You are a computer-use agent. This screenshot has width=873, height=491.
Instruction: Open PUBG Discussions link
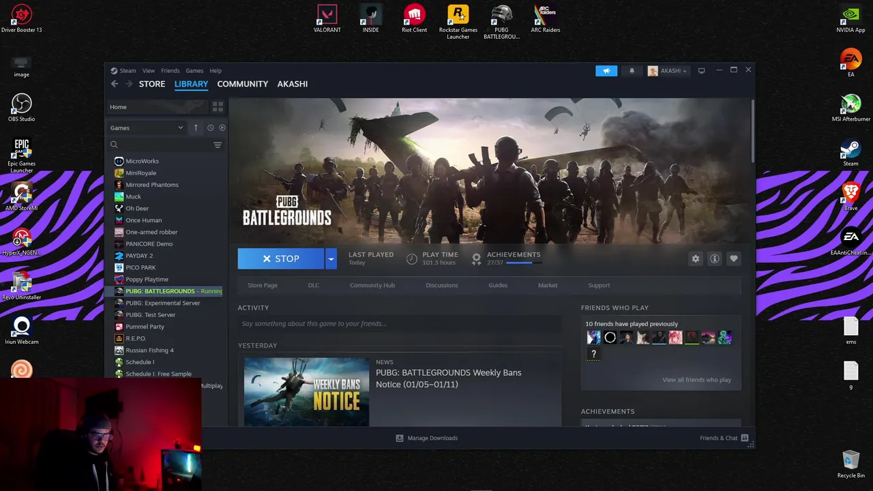pos(442,286)
